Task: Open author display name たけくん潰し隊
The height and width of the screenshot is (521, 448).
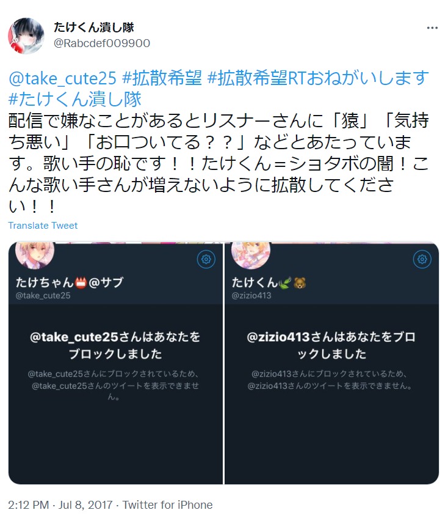Action: 94,28
